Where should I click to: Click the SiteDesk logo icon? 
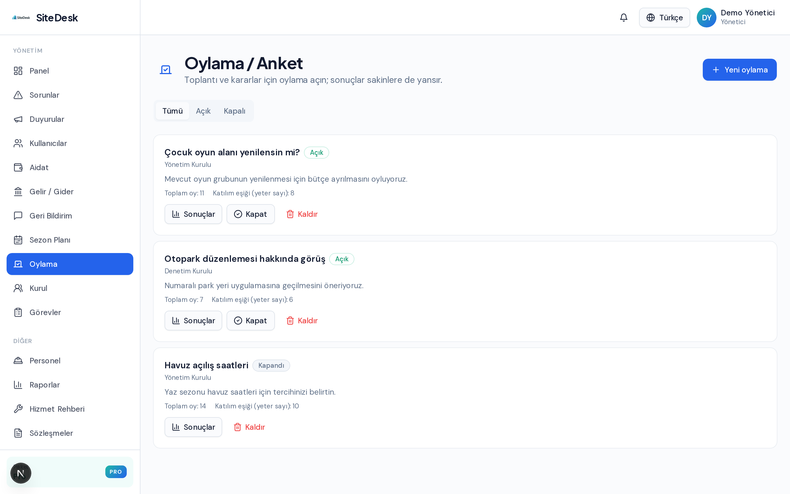click(21, 18)
